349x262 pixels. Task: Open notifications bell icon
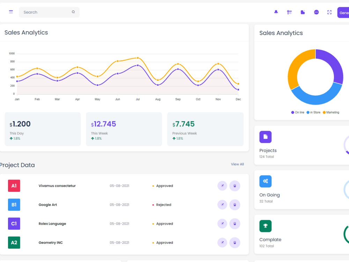click(x=276, y=12)
